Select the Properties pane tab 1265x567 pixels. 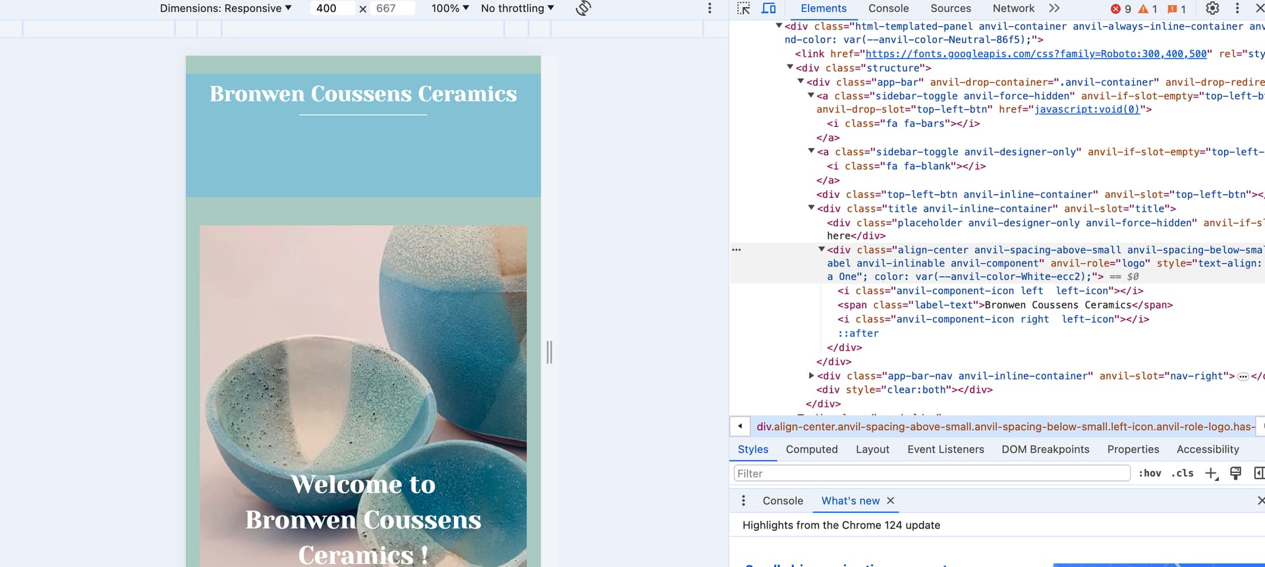pyautogui.click(x=1133, y=449)
